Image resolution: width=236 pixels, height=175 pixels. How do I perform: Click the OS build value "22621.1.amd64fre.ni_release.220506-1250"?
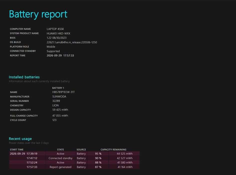click(72, 42)
